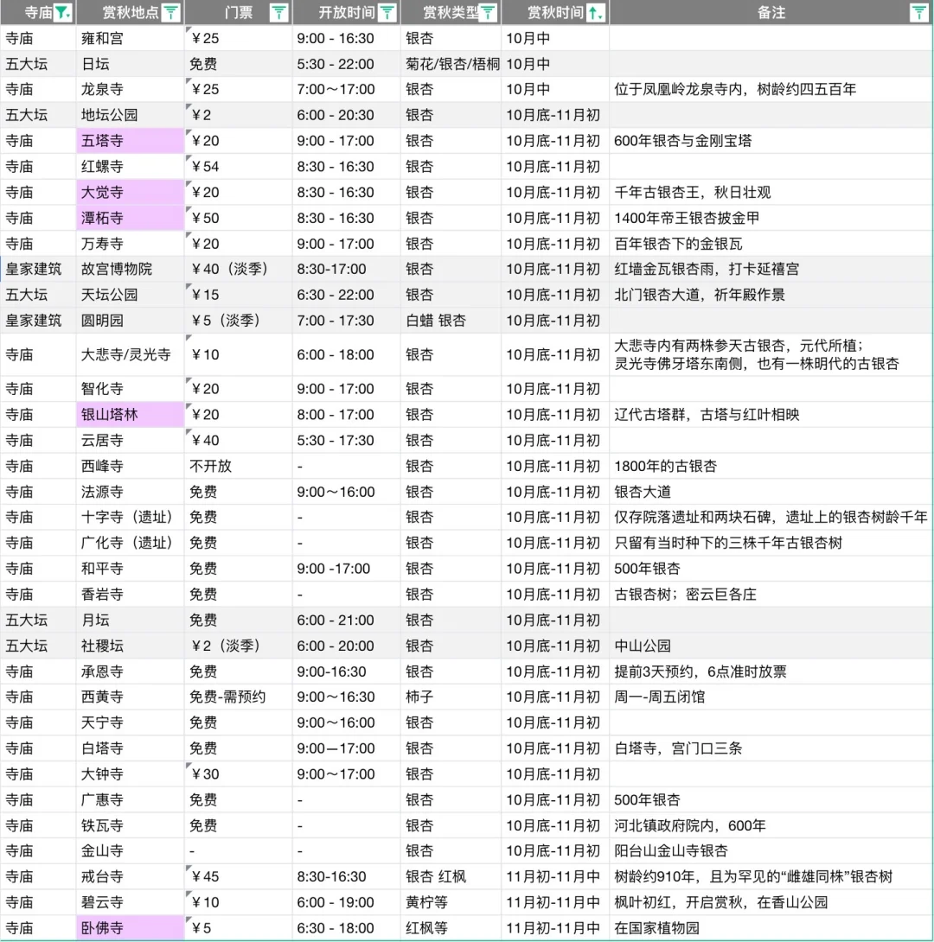
Task: Click the 6:00 - 19:00 opening time cell
Action: tap(346, 903)
